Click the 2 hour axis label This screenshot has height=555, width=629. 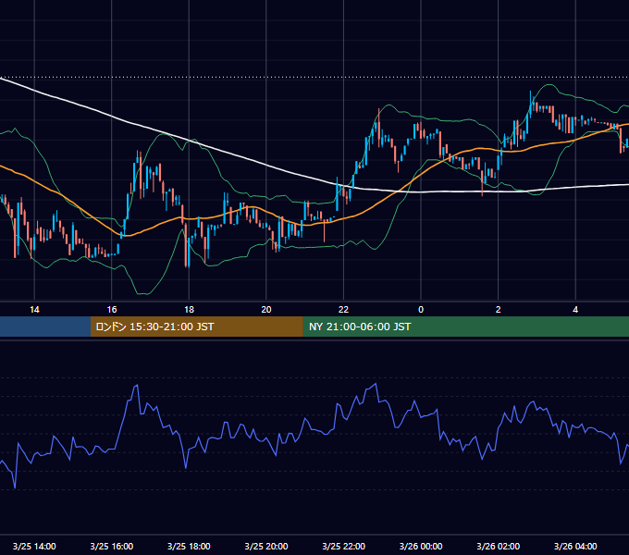(x=499, y=310)
